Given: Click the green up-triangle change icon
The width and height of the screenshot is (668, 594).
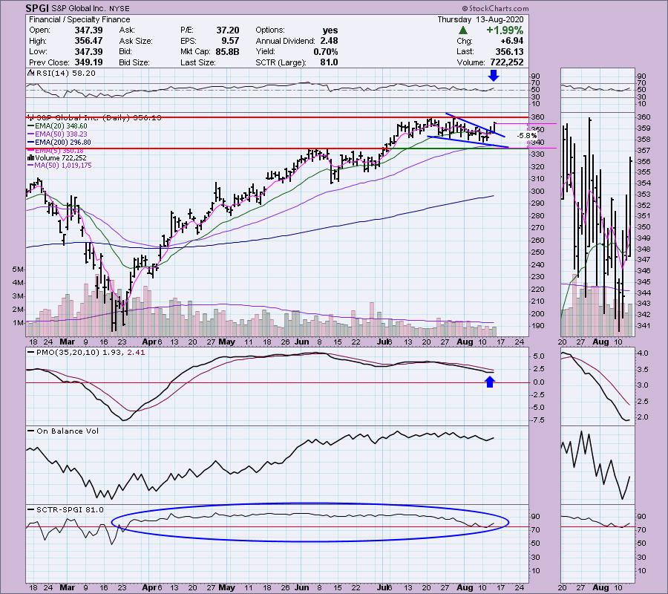Looking at the screenshot, I should tap(463, 30).
